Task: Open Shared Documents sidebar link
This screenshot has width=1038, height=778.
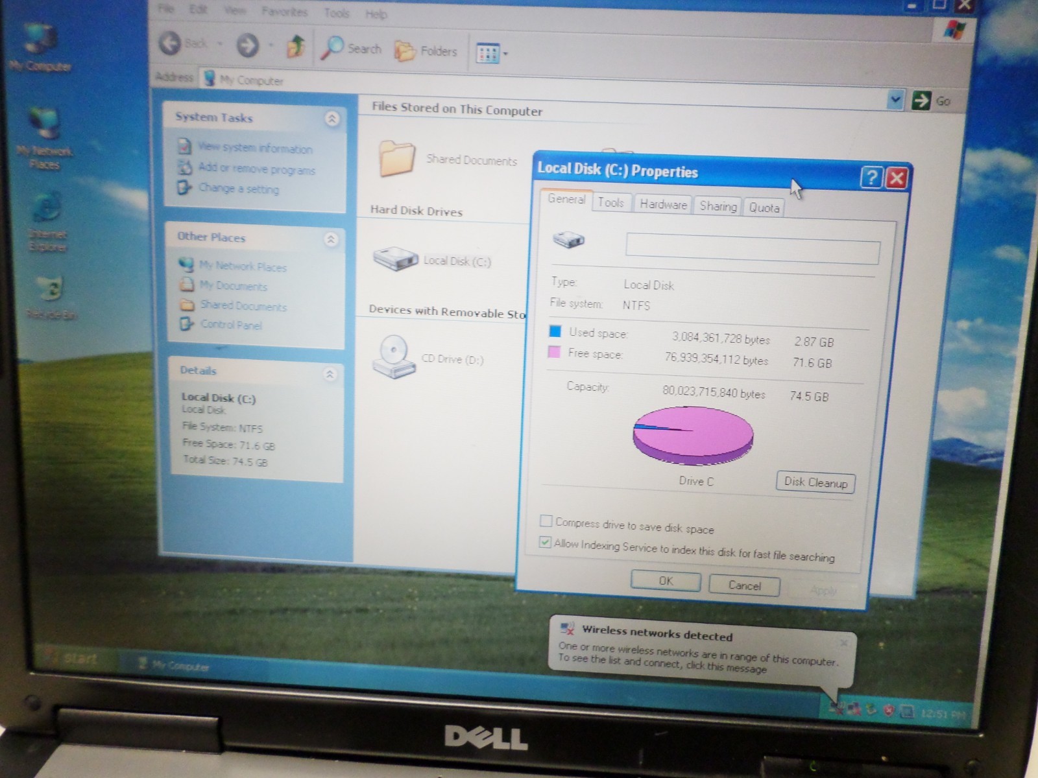Action: coord(243,305)
